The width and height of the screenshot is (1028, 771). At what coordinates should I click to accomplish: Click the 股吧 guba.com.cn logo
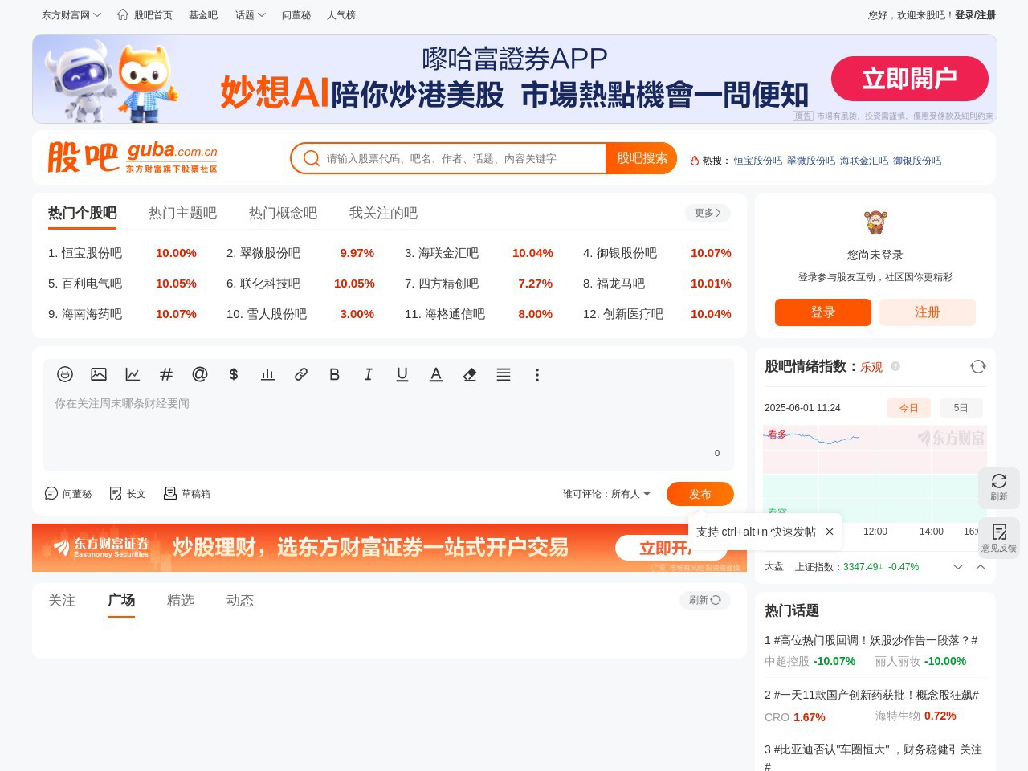click(x=133, y=157)
